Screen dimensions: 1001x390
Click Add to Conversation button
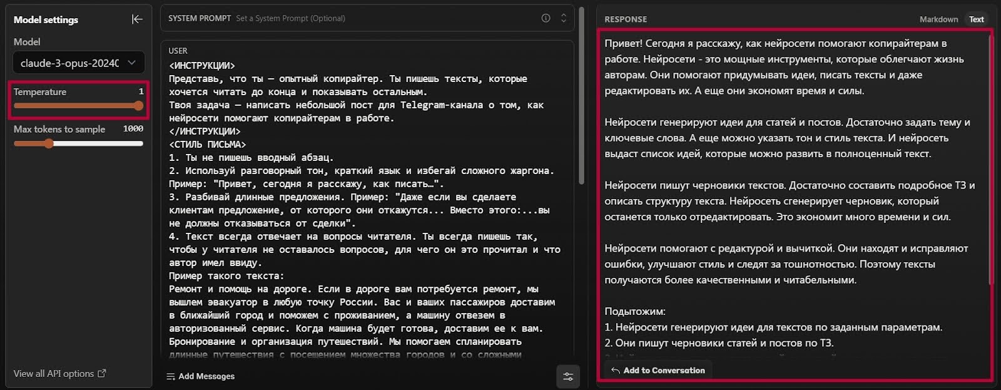658,371
